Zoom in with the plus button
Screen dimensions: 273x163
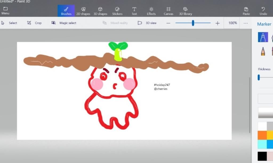pyautogui.click(x=218, y=23)
